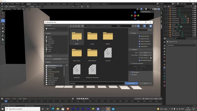Toggle Image Search checkbox
The width and height of the screenshot is (197, 111).
[x=139, y=47]
